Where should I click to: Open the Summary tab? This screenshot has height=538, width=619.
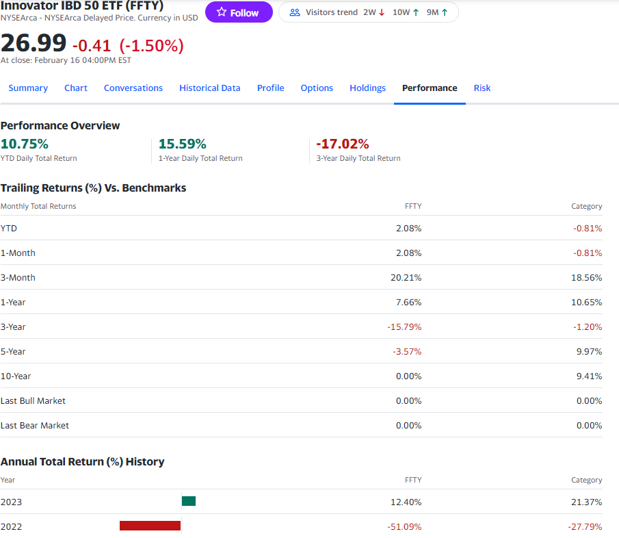tap(28, 88)
